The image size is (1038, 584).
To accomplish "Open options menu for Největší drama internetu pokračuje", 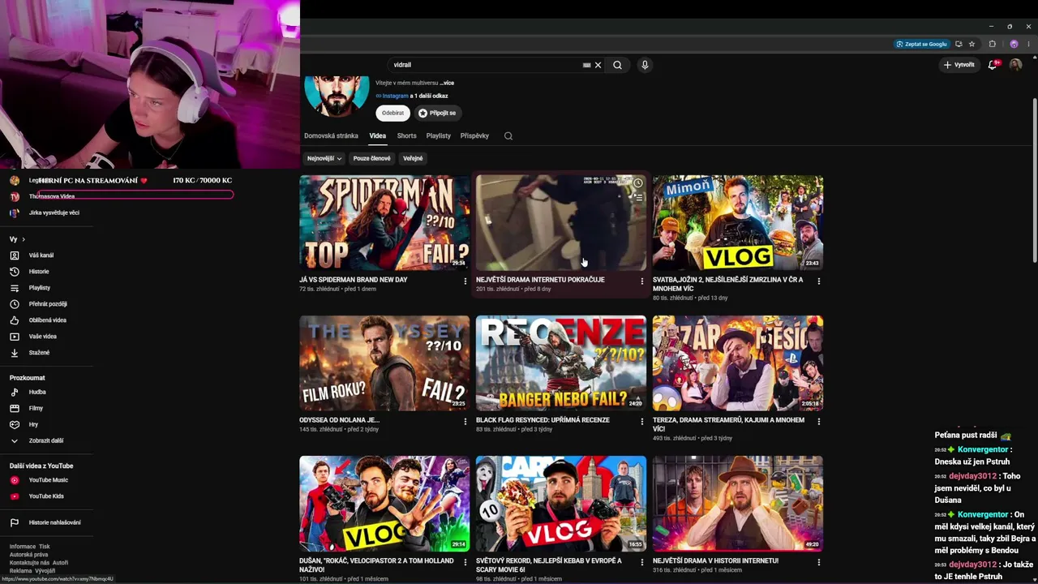I will pyautogui.click(x=642, y=281).
